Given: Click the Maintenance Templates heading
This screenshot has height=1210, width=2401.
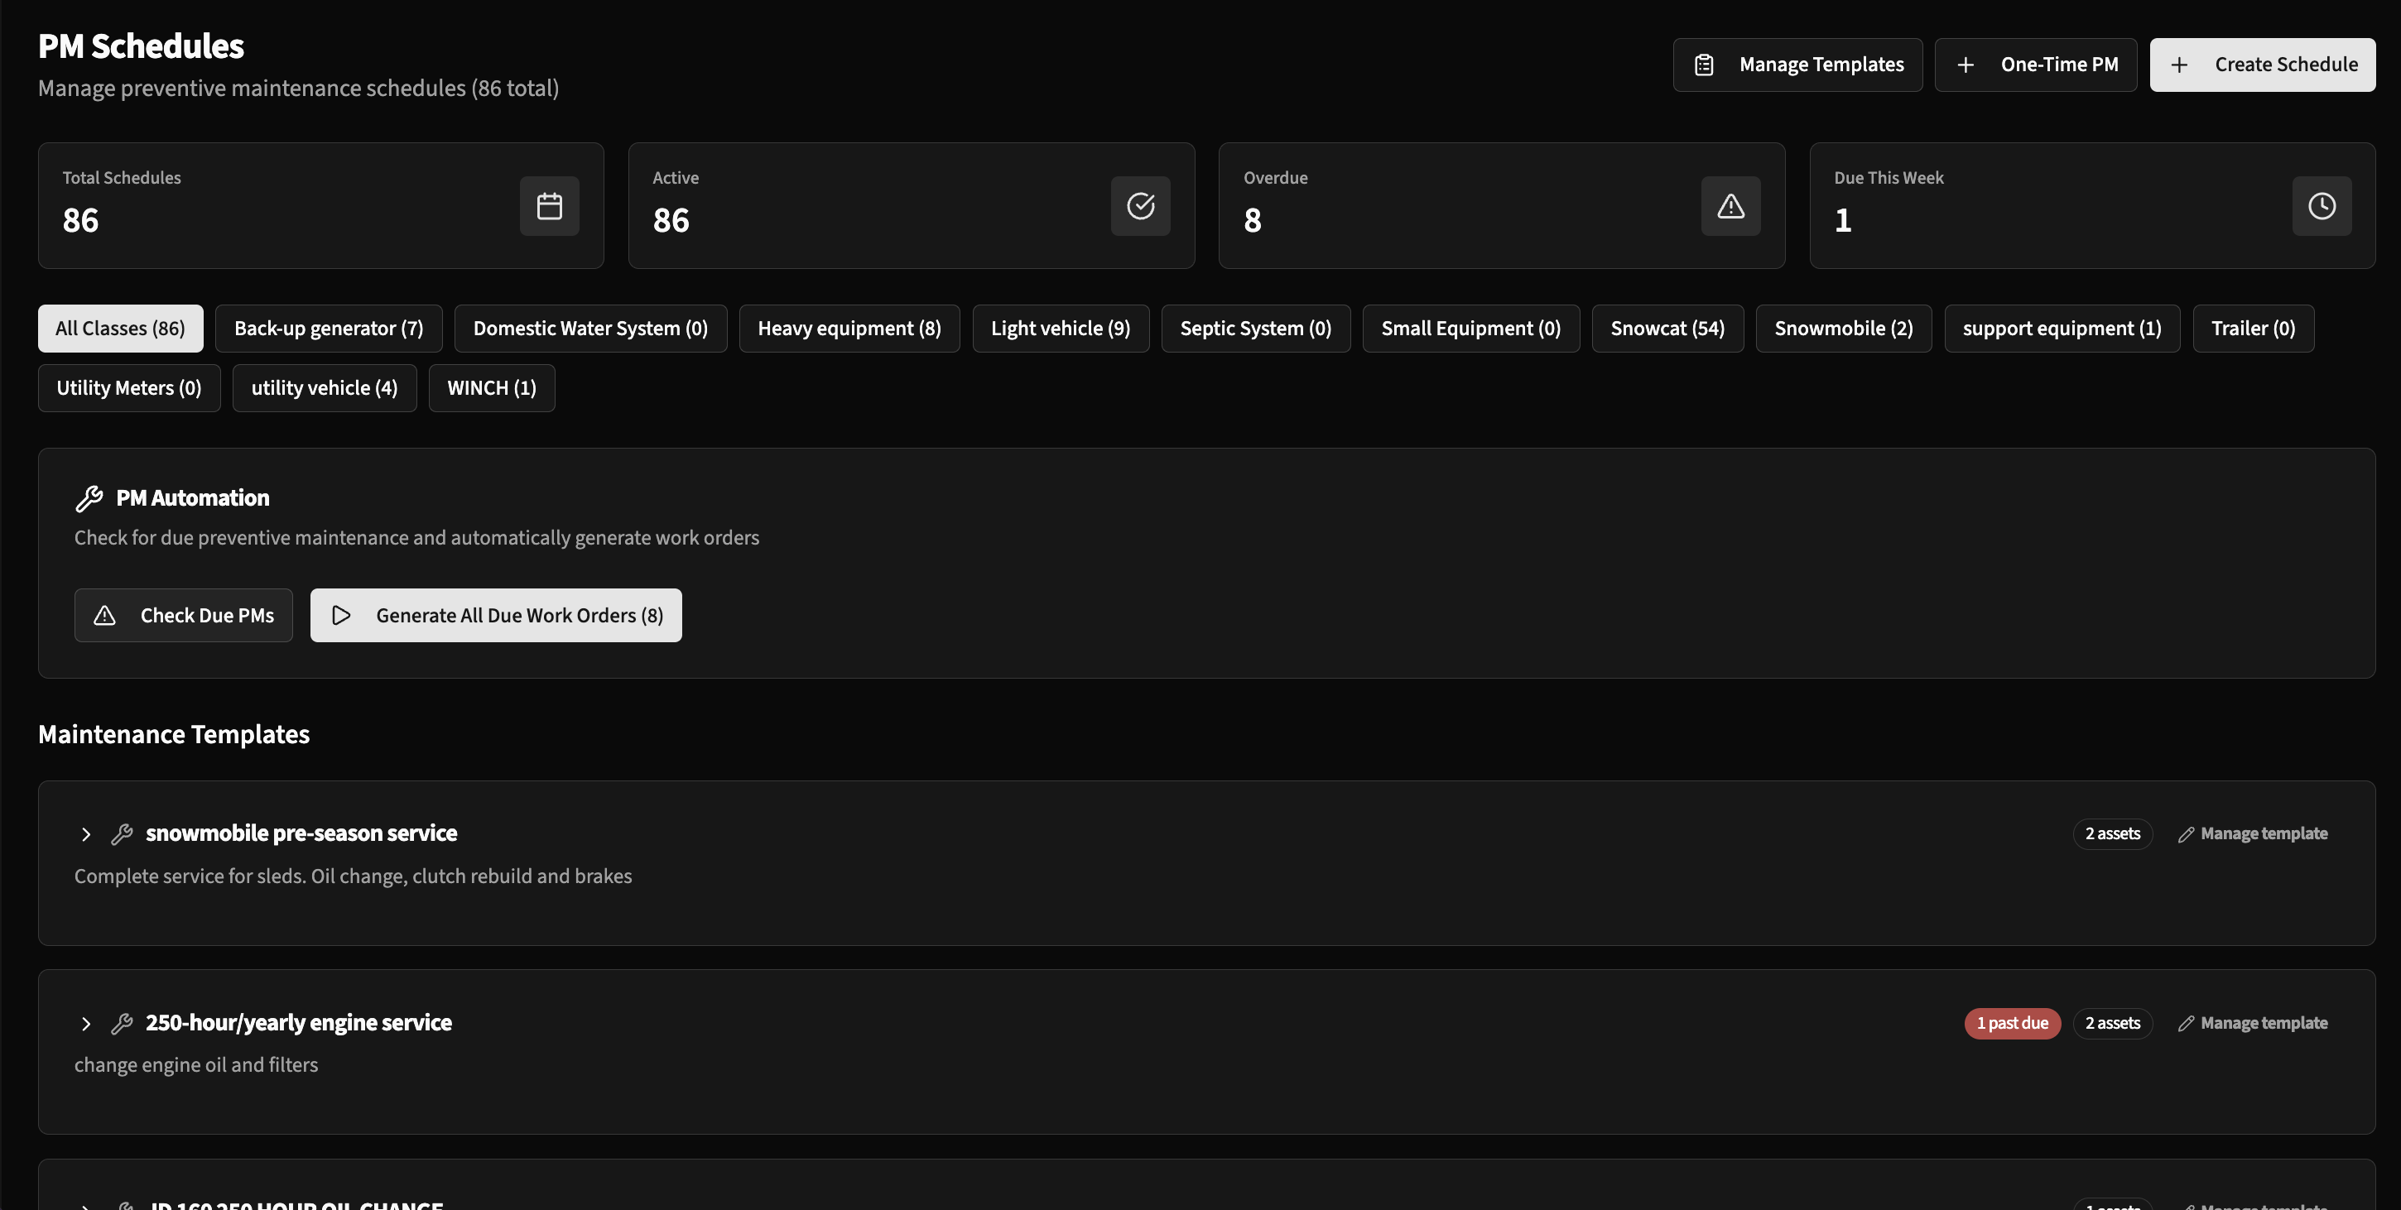Looking at the screenshot, I should click(x=173, y=734).
